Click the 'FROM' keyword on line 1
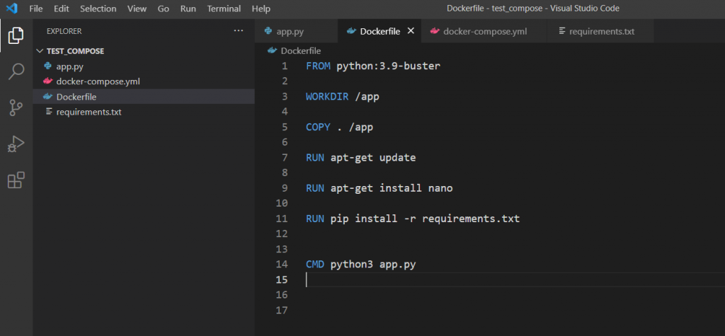Viewport: 725px width, 336px height. [318, 66]
